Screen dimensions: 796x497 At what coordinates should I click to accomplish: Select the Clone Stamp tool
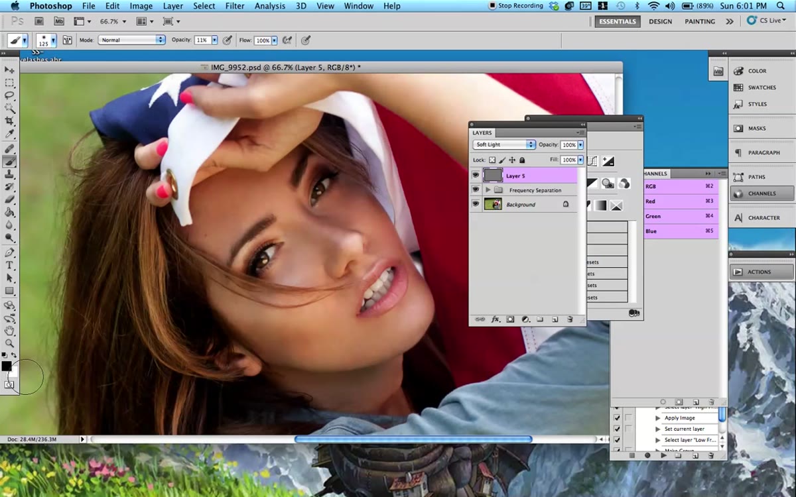(x=9, y=174)
